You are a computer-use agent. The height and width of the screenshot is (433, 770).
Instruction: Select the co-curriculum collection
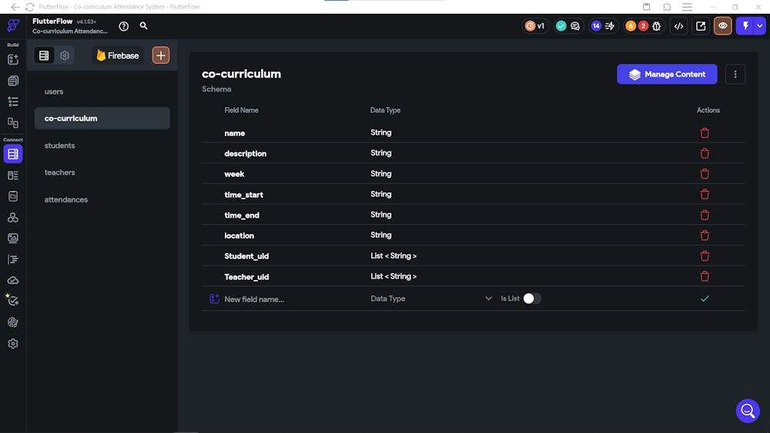coord(102,118)
